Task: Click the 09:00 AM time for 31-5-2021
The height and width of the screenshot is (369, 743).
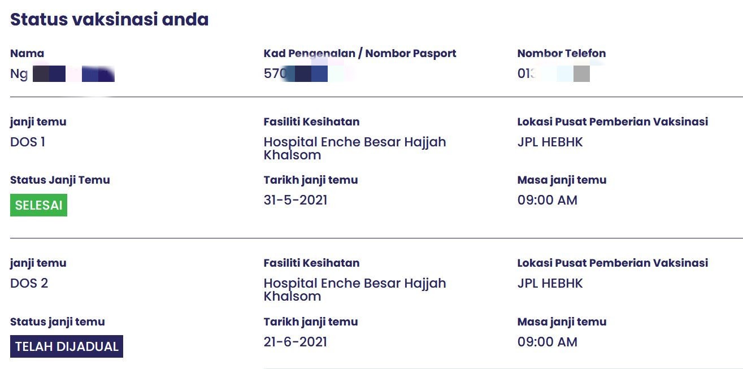Action: 548,200
